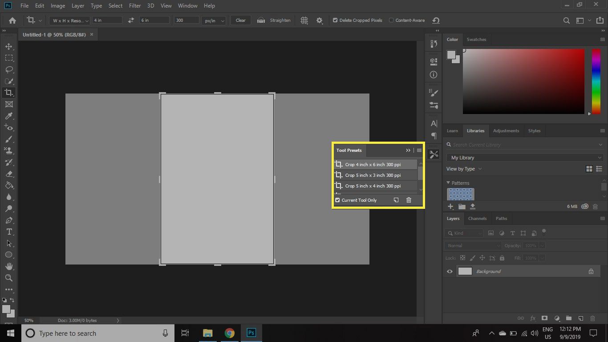Select the Brush tool
The image size is (608, 342).
[x=8, y=139]
